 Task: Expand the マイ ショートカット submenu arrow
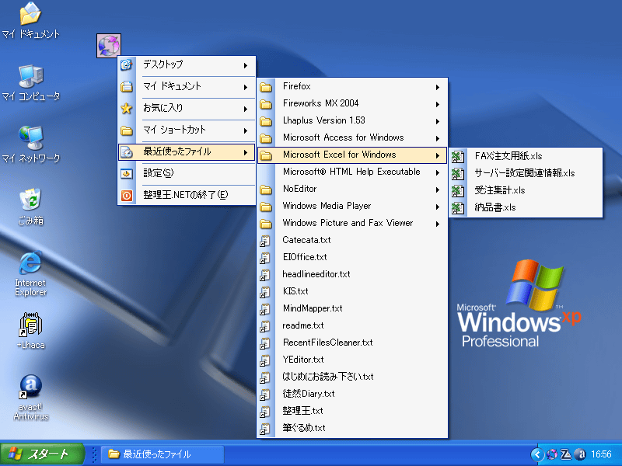246,130
